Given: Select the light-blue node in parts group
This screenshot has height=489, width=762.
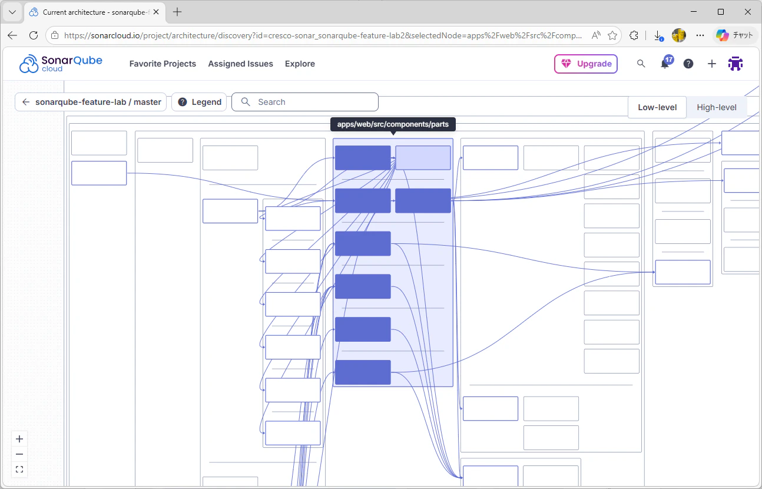Looking at the screenshot, I should point(423,158).
